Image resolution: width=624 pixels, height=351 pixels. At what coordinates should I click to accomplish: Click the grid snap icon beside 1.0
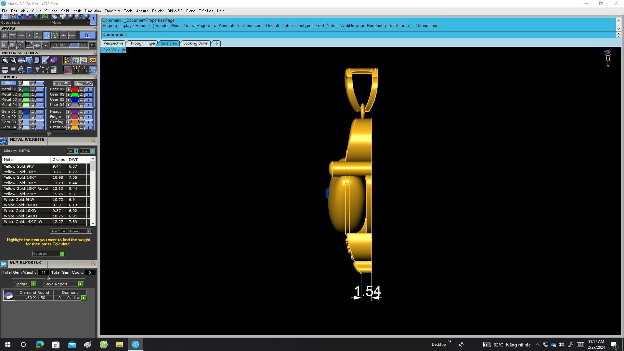[92, 45]
